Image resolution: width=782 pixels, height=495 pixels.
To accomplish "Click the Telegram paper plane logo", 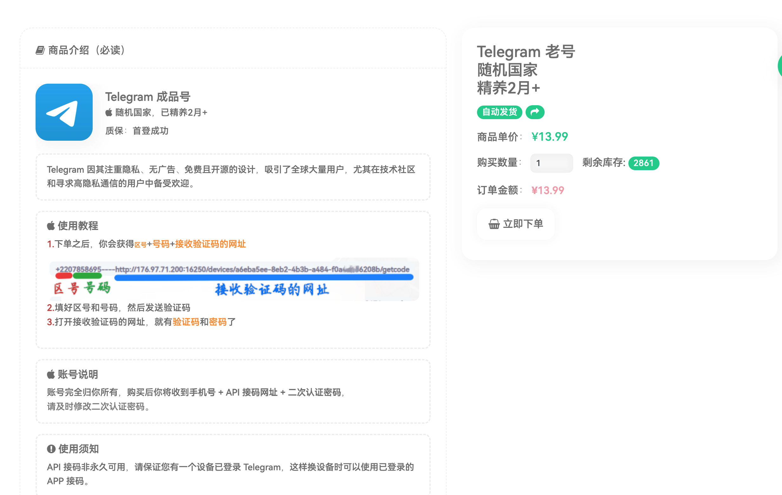I will tap(64, 112).
